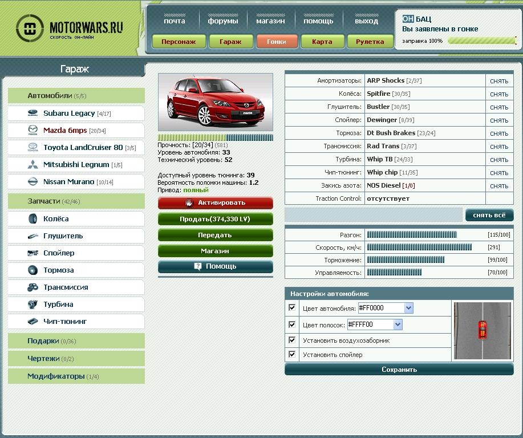
Task: Click the ОН online status badge
Action: point(408,19)
